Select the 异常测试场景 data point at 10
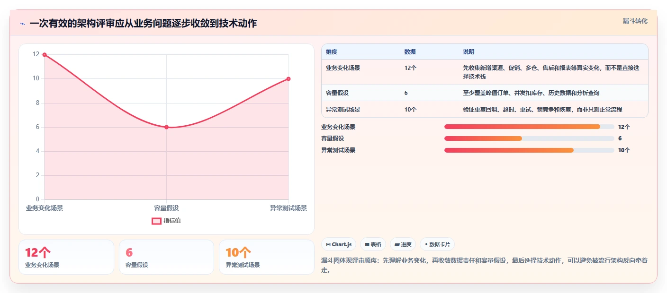 pos(288,79)
